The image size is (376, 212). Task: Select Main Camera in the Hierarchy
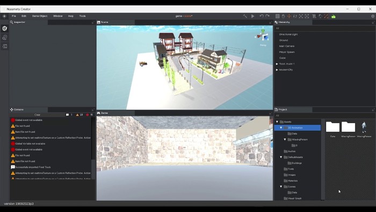coord(287,46)
